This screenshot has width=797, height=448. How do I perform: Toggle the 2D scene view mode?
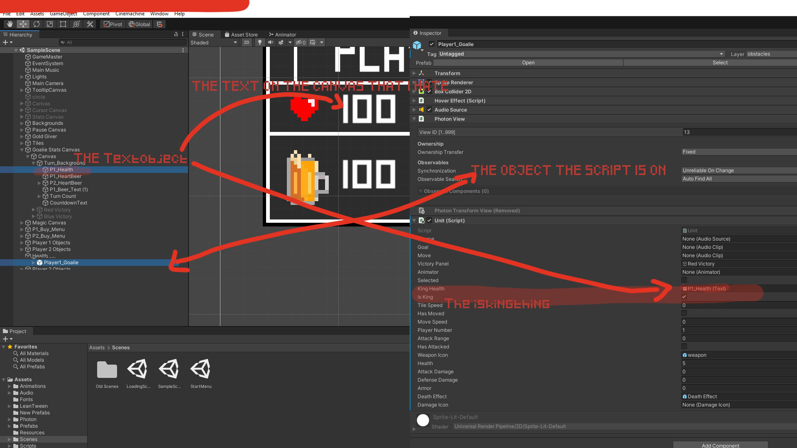[247, 42]
